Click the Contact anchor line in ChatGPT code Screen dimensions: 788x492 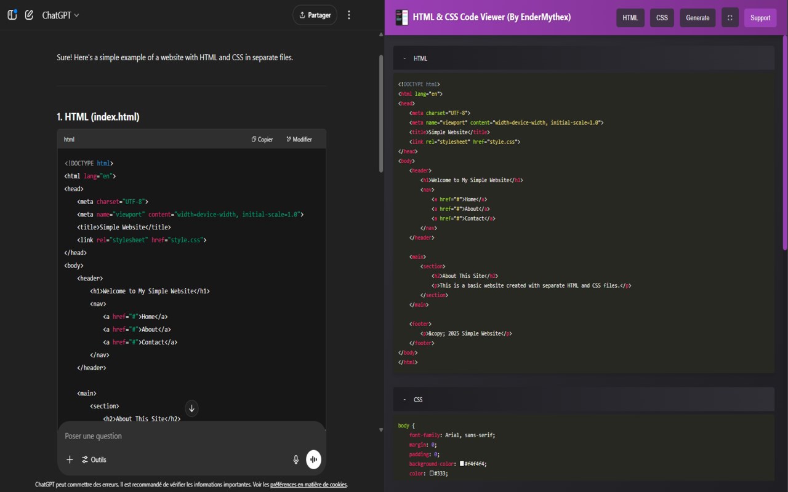[140, 342]
